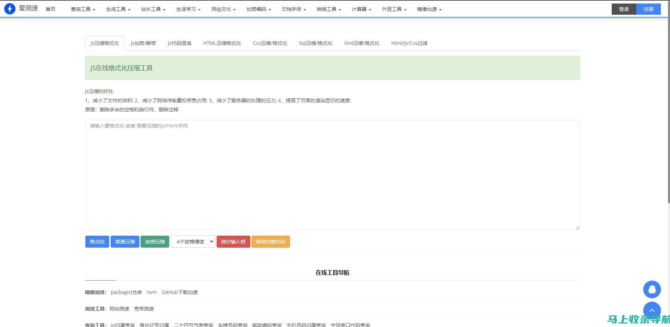Open the nvm mirror link
Screen dimensions: 670x327
(x=152, y=292)
